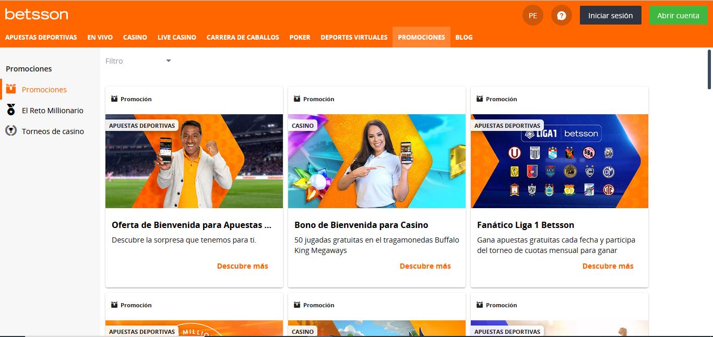Click the PE country selector icon
713x337 pixels.
pos(533,16)
